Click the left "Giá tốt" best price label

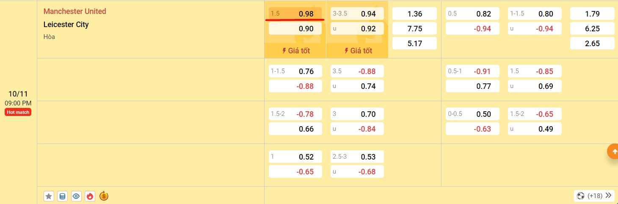coord(295,51)
